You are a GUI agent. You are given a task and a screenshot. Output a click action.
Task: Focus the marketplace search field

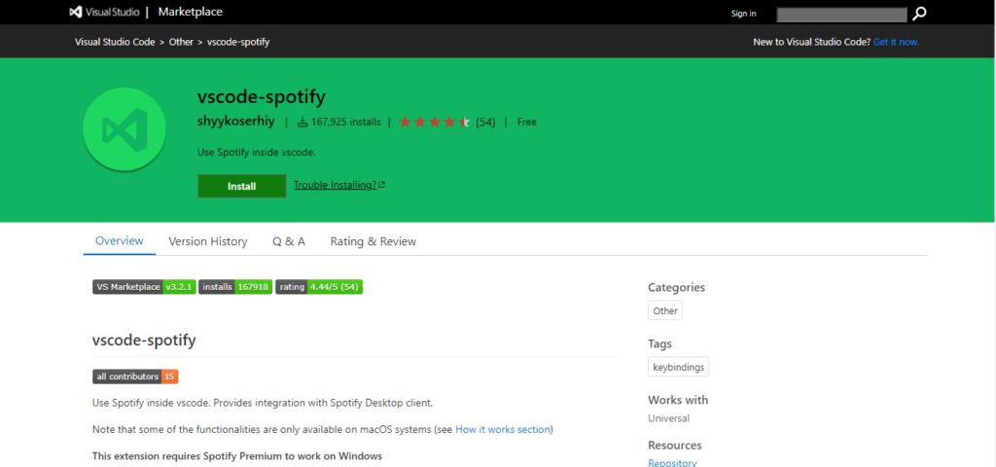(841, 14)
